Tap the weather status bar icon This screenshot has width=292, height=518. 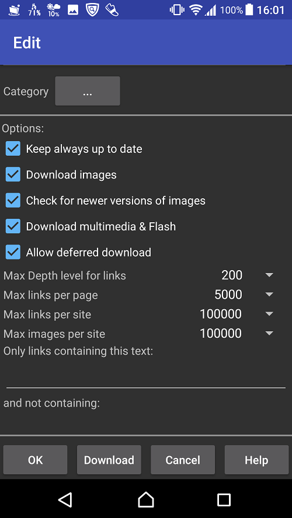pyautogui.click(x=54, y=10)
